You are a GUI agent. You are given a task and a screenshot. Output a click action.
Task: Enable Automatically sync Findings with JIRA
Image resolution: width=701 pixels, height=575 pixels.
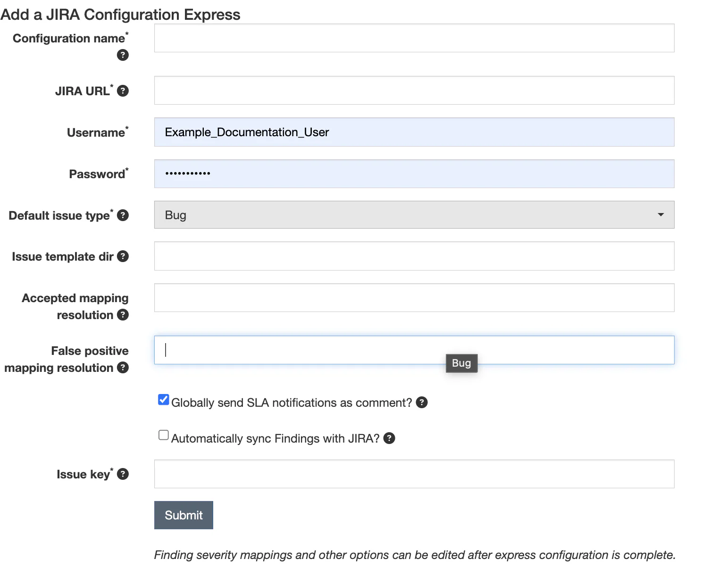pos(164,435)
